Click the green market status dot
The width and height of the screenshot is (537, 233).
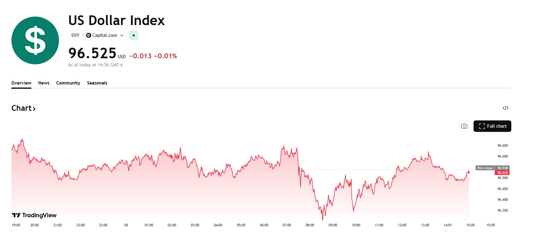(134, 35)
